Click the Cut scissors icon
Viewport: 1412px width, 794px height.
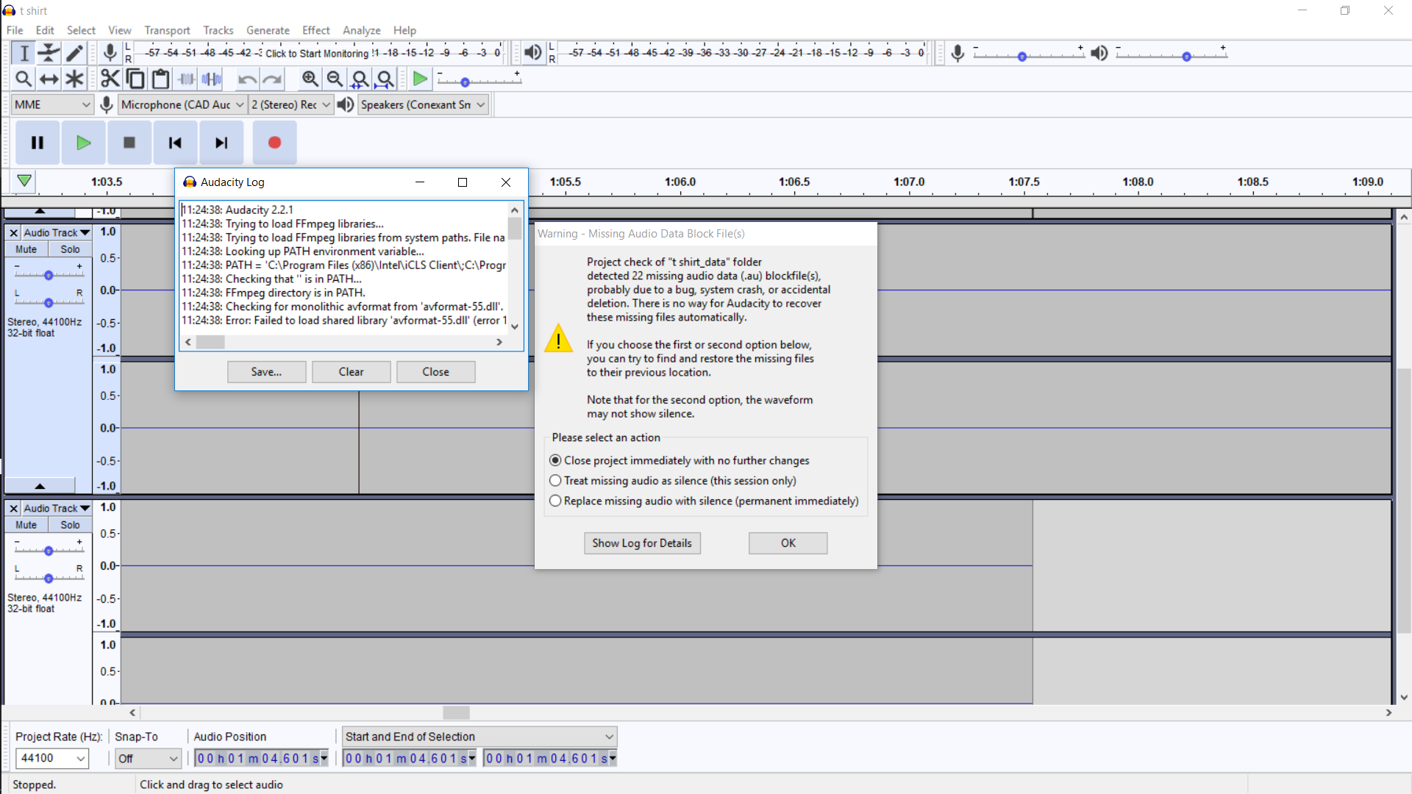[x=110, y=79]
